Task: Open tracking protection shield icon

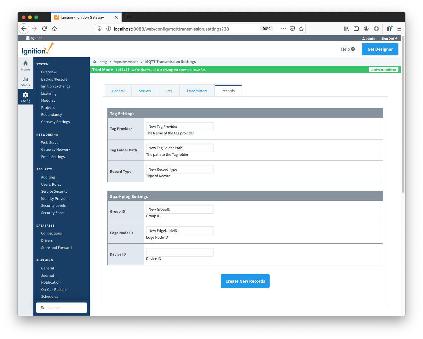Action: (100, 29)
